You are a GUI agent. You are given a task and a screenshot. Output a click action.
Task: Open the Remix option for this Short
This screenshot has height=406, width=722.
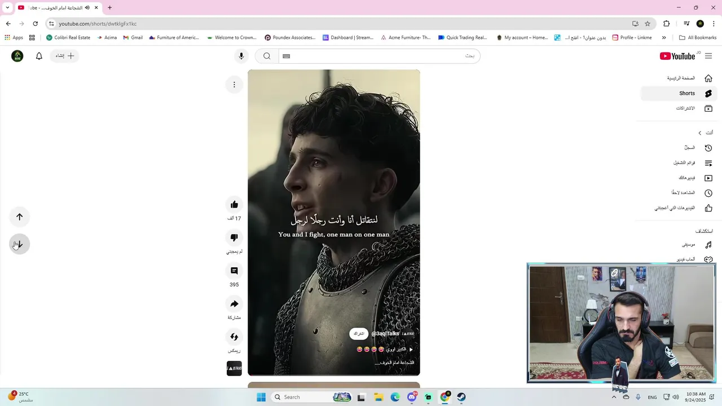tap(234, 337)
